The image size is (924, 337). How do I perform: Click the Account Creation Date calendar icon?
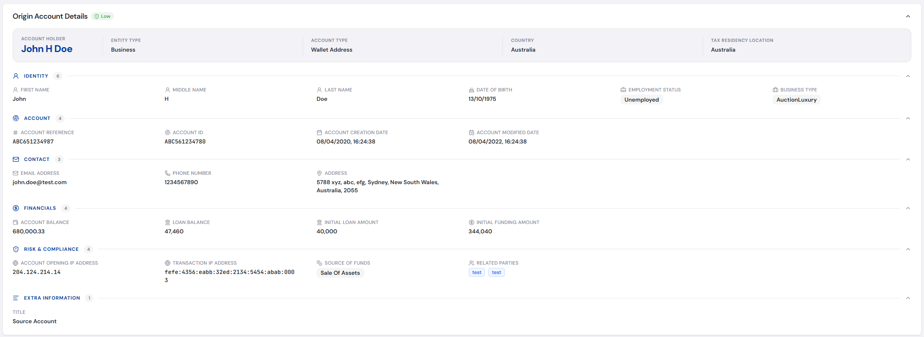tap(319, 133)
